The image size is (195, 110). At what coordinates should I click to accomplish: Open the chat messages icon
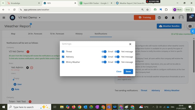coord(191,17)
